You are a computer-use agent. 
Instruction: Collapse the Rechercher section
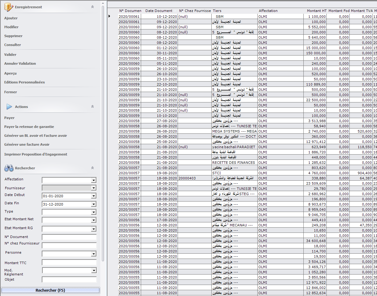click(x=92, y=168)
